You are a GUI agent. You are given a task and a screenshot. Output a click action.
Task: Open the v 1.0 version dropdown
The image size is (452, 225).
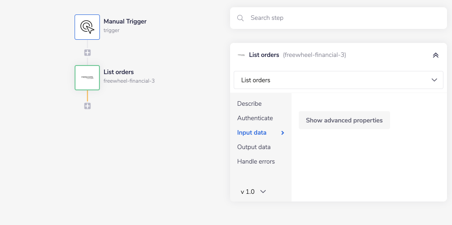pos(253,192)
